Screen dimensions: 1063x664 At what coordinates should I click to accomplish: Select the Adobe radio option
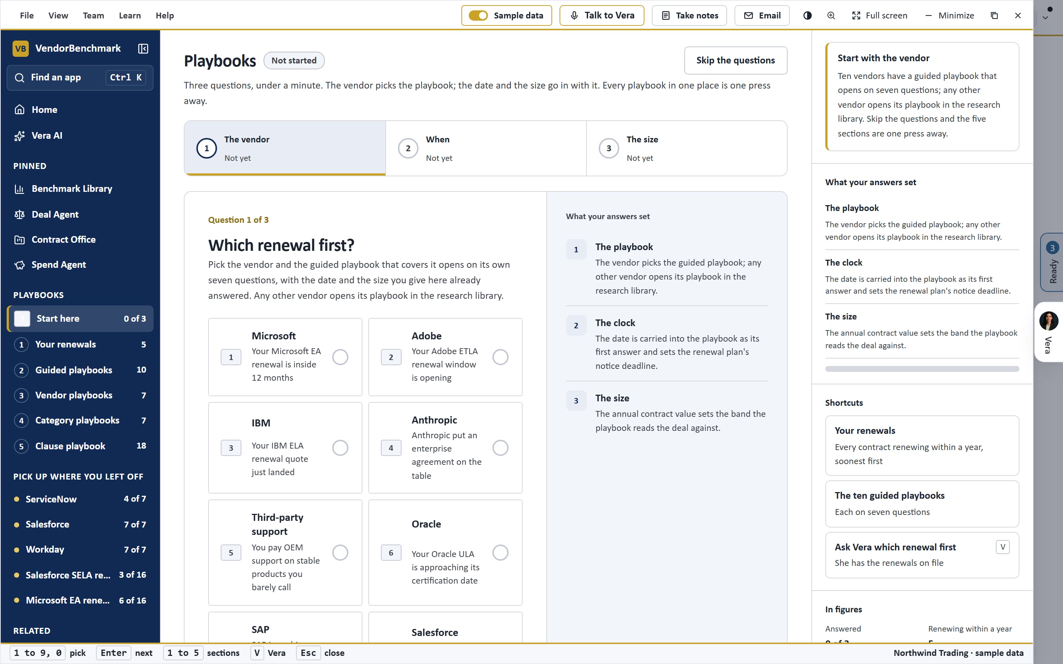[500, 357]
